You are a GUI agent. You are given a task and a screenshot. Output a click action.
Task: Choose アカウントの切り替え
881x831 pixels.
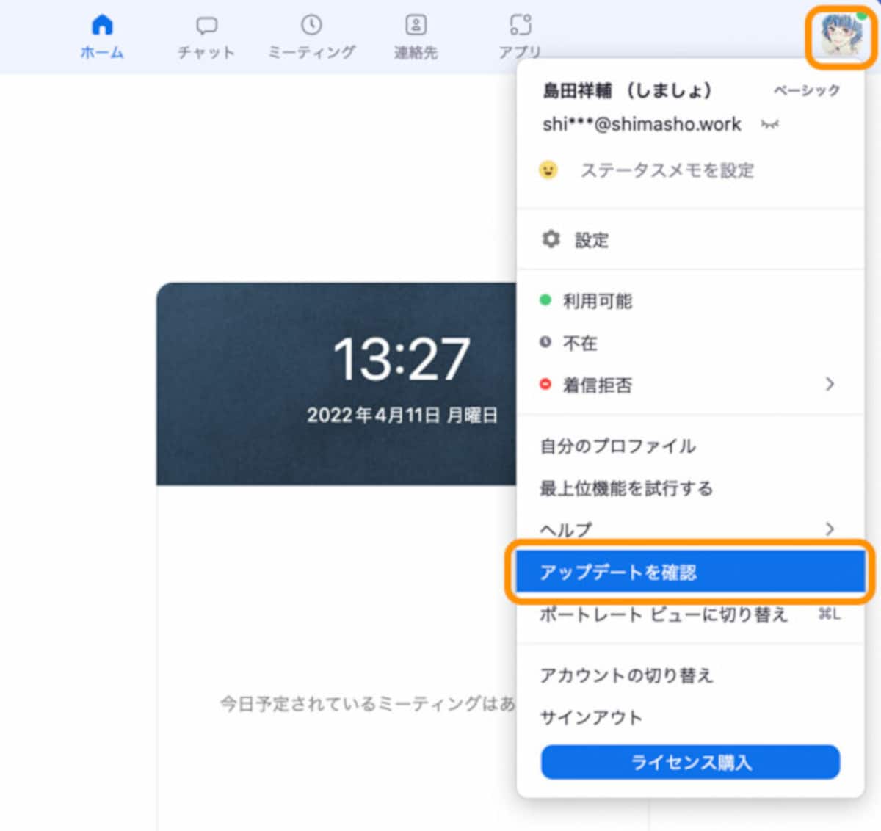(690, 675)
